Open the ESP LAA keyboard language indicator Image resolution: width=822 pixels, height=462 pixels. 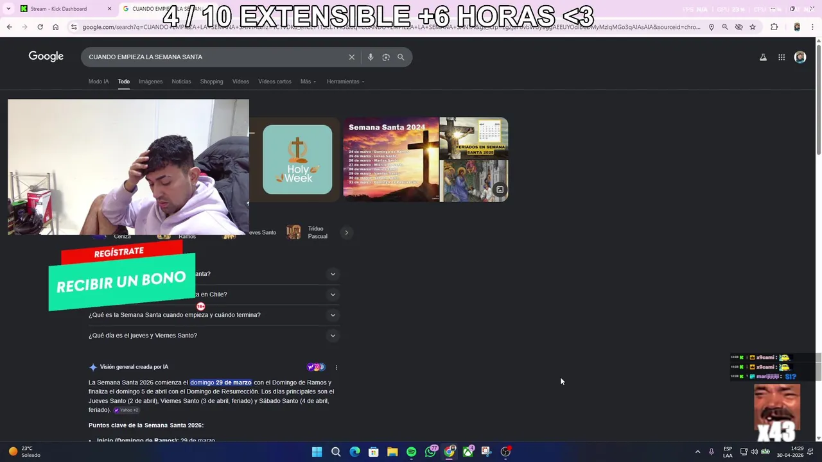pos(728,452)
